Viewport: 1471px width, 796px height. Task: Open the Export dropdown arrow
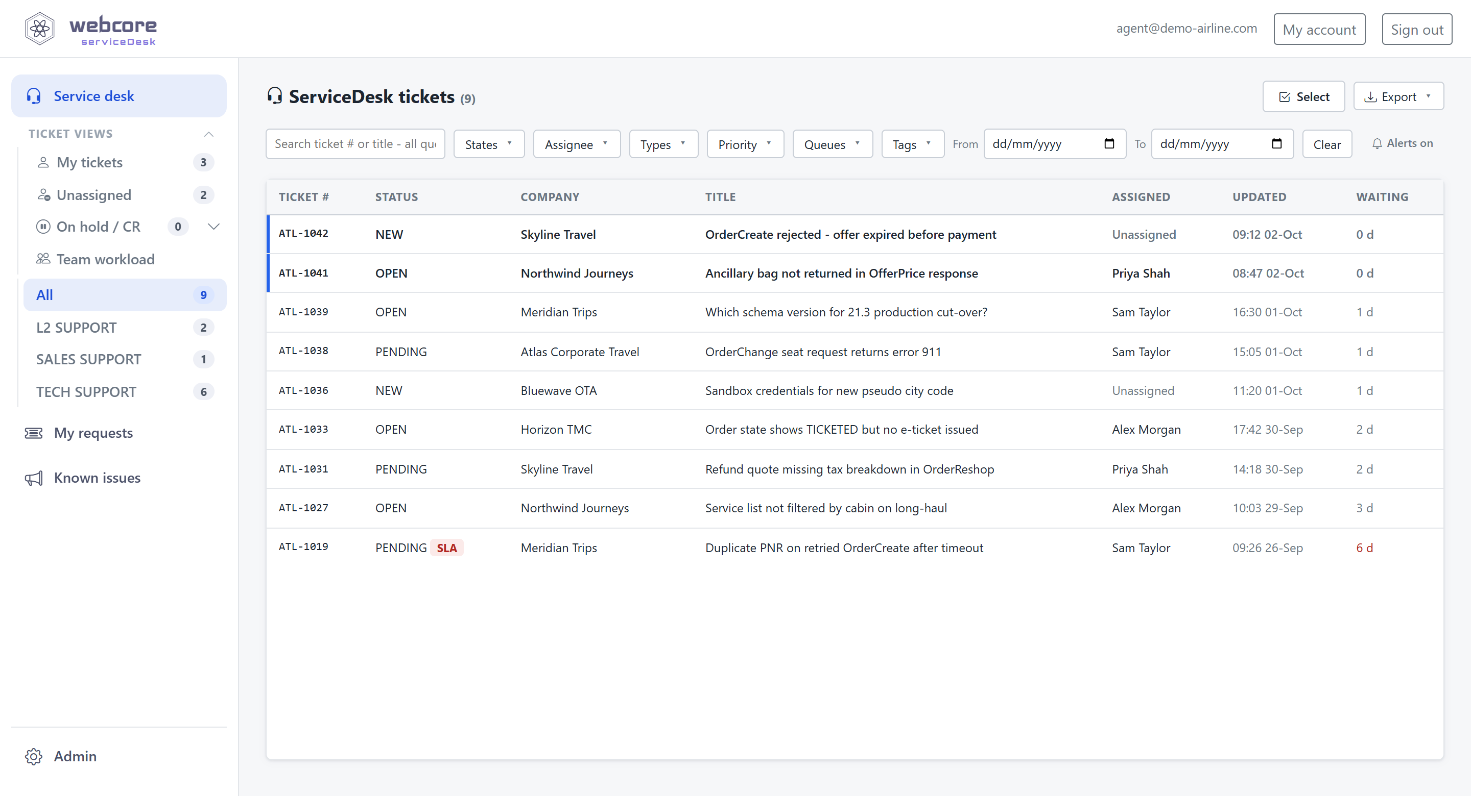[1428, 96]
